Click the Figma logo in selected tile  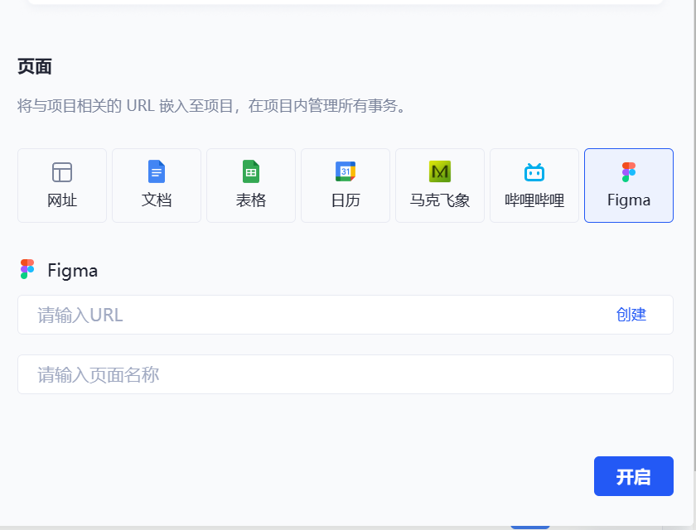629,171
